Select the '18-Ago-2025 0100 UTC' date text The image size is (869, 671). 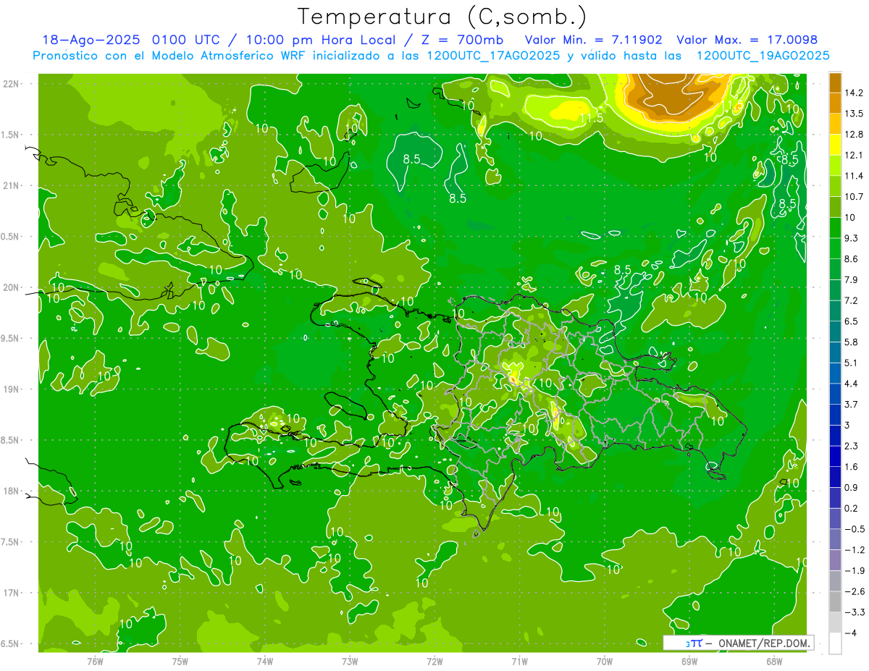(x=132, y=40)
